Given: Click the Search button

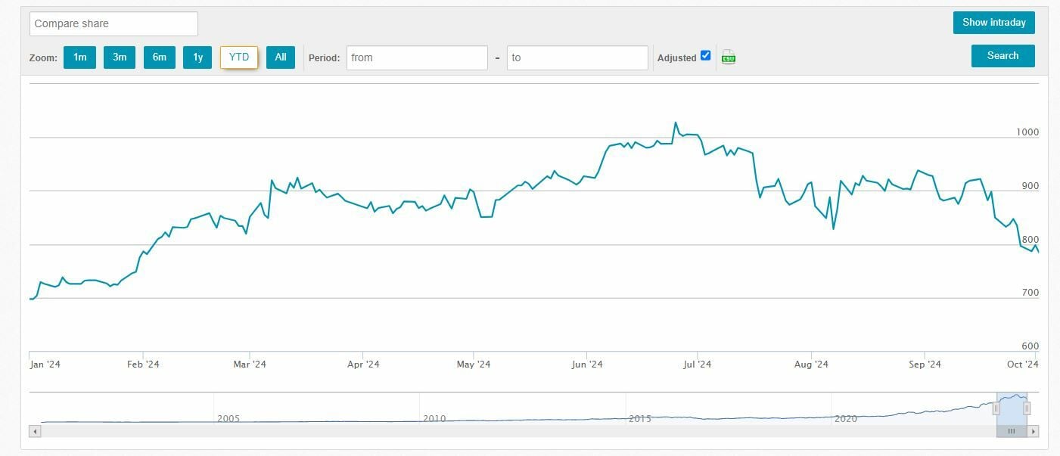Looking at the screenshot, I should point(1002,56).
